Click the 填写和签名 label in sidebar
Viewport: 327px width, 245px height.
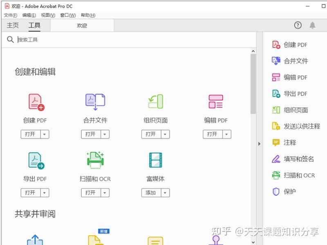click(x=299, y=159)
